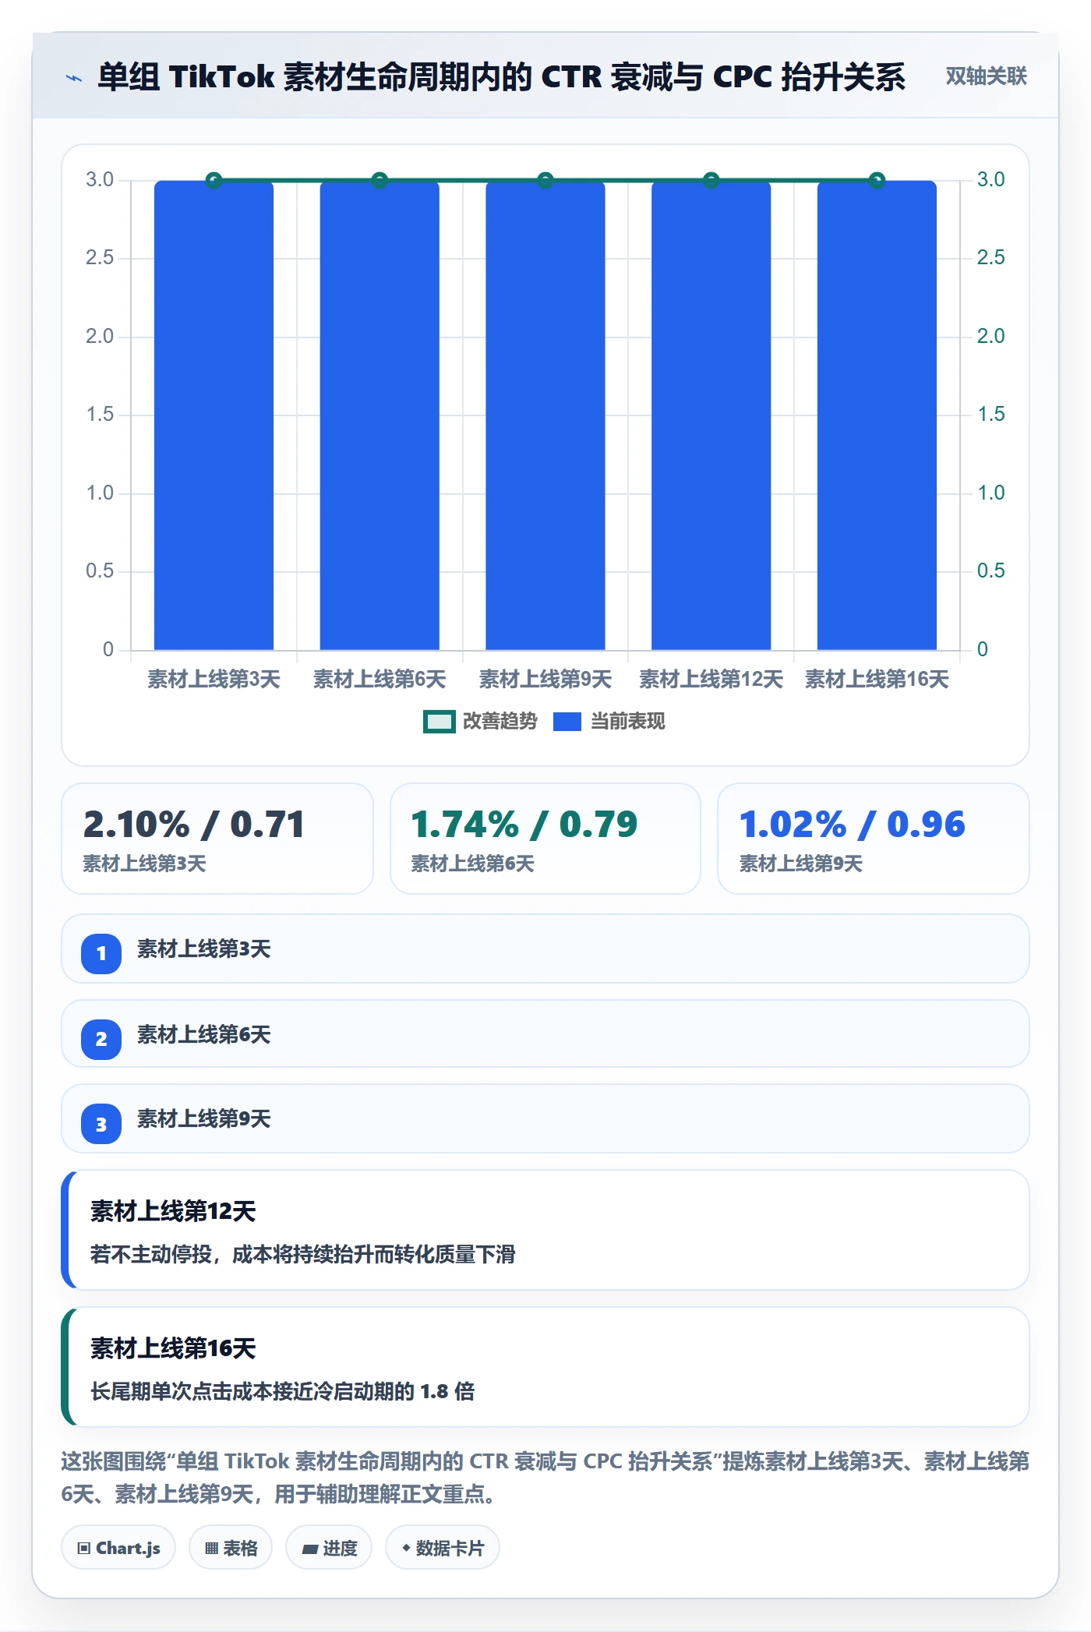Click list row text 素材上线第6天
The width and height of the screenshot is (1091, 1632).
point(204,1035)
